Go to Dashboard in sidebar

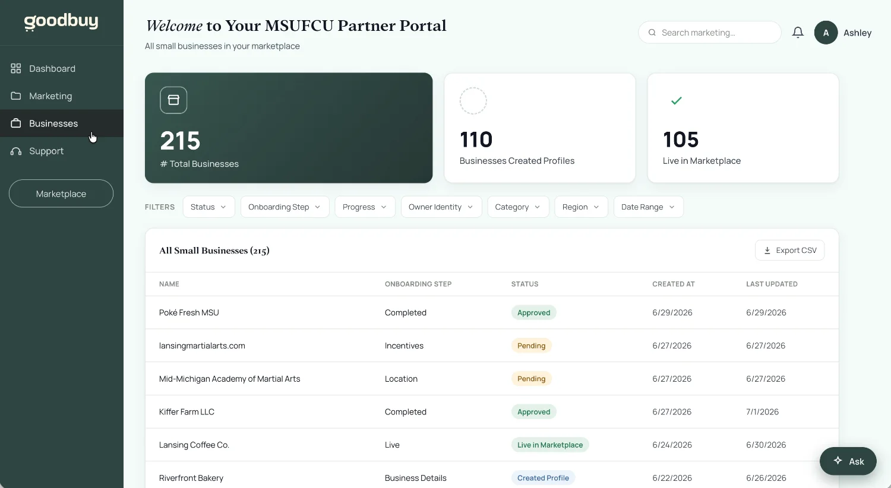pos(62,68)
